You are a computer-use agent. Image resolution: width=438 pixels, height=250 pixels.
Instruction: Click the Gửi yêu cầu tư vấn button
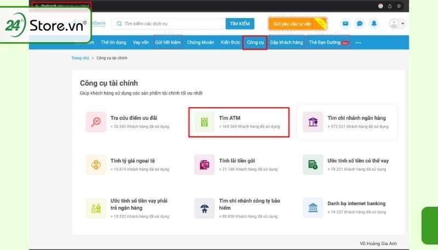(x=298, y=24)
